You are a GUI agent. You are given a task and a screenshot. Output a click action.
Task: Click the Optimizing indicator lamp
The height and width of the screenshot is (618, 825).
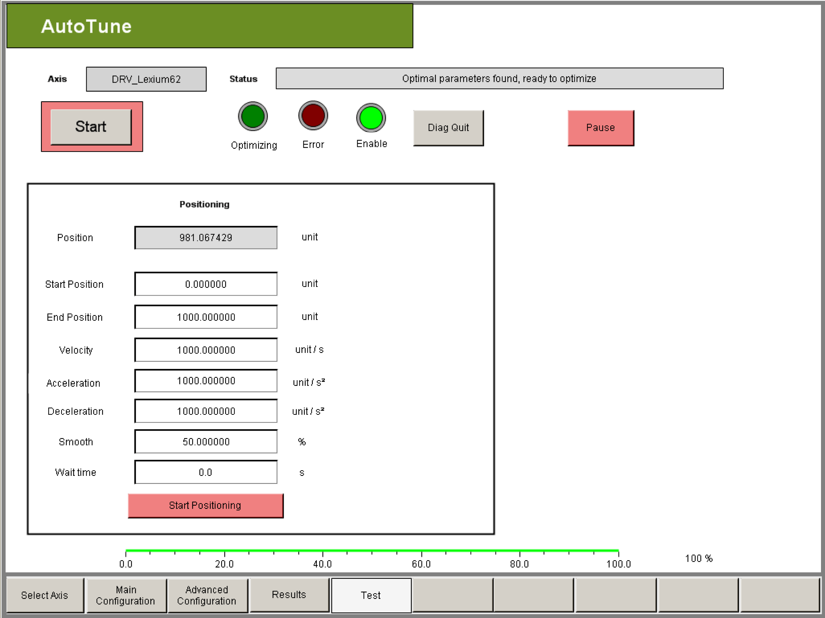coord(253,116)
